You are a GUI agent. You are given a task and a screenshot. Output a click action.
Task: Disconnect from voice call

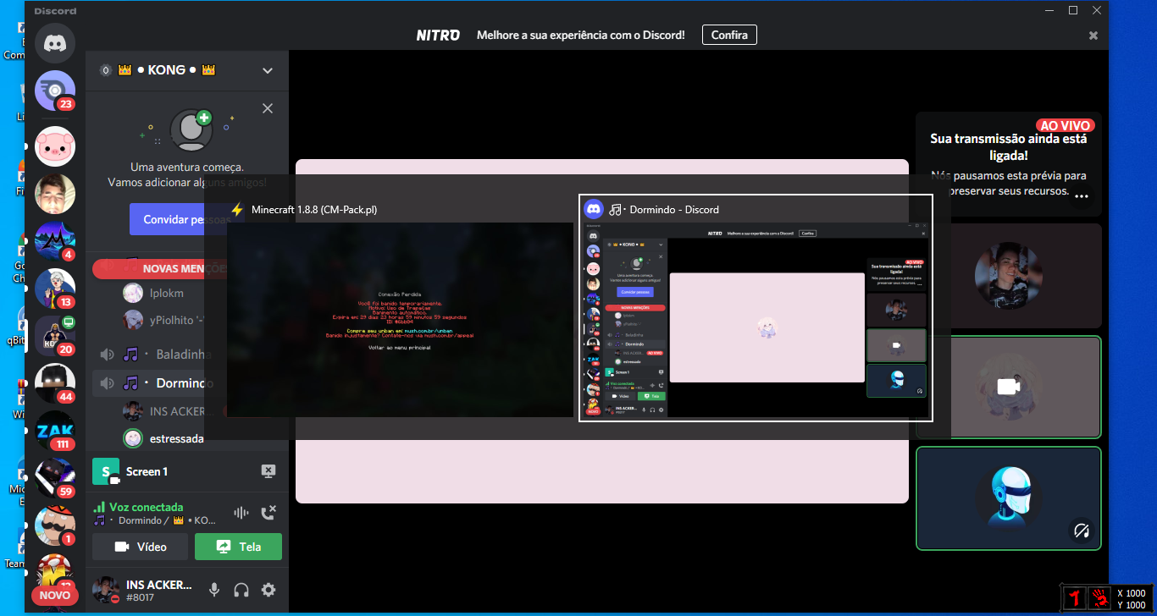tap(268, 512)
